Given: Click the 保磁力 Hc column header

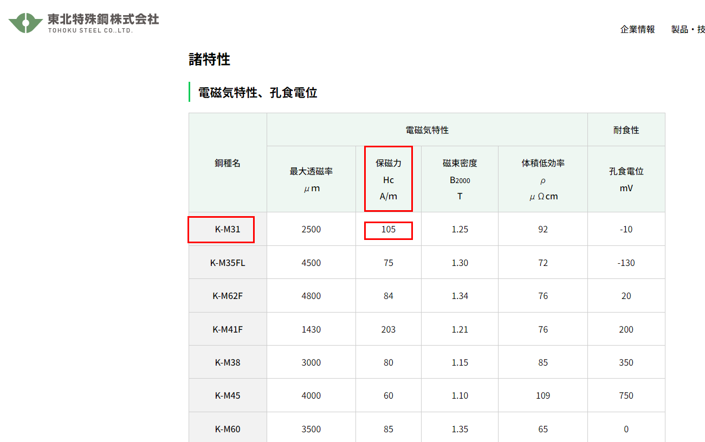Looking at the screenshot, I should tap(389, 179).
